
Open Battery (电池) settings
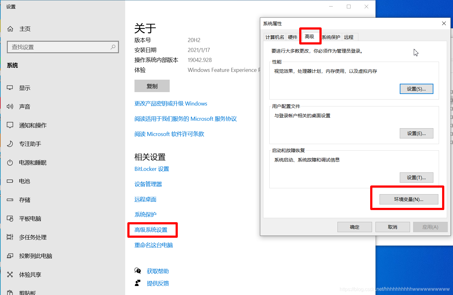click(x=24, y=181)
